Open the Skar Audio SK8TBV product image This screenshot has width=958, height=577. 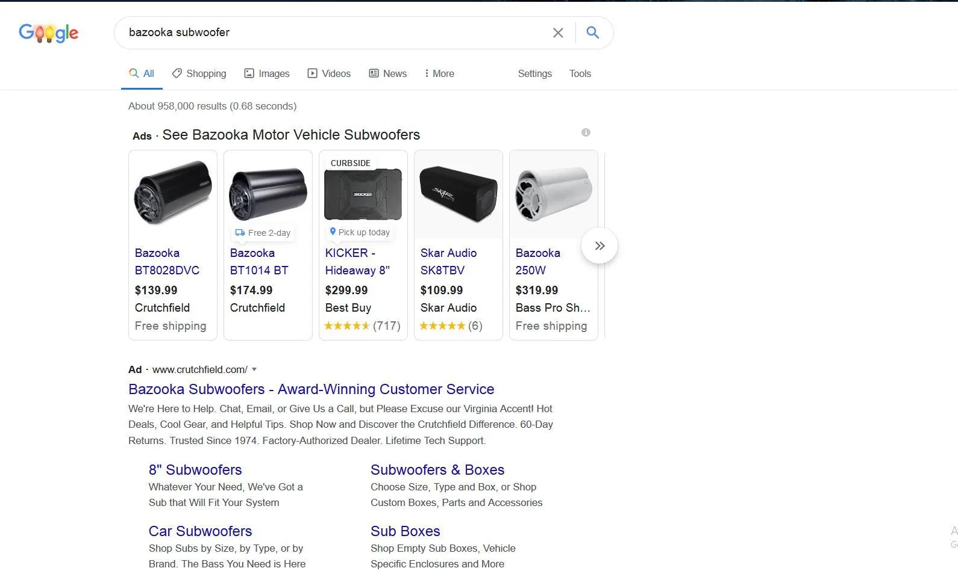(459, 194)
